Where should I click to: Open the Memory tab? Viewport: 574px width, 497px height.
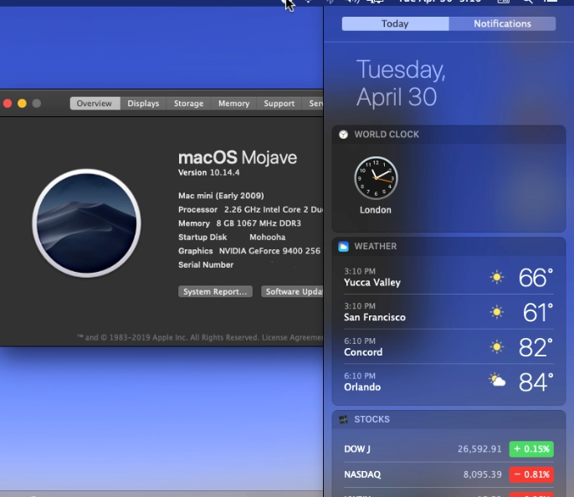(233, 104)
